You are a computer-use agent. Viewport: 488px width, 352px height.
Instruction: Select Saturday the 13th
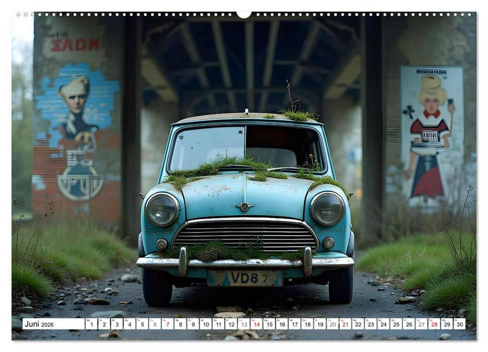[x=243, y=326]
